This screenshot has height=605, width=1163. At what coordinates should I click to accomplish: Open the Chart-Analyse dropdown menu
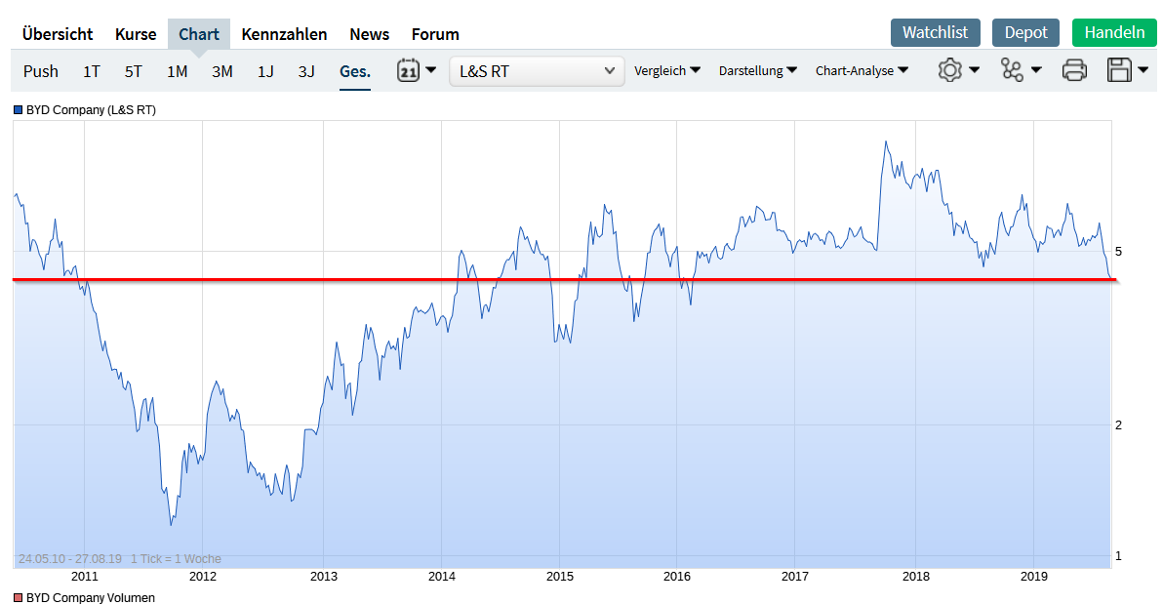pos(862,71)
